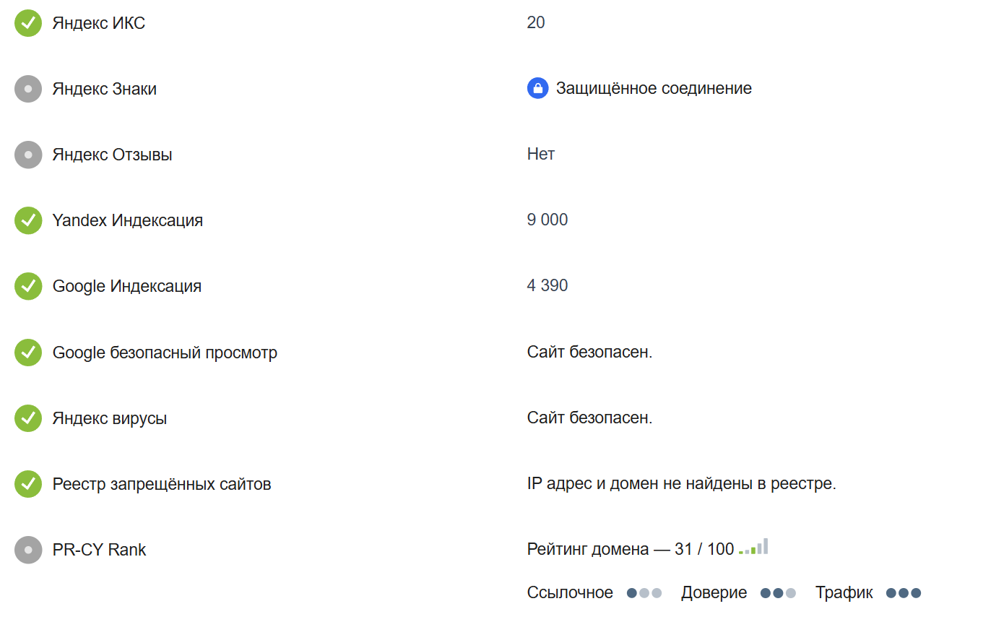Click the Yandex indexing value 9 000
The height and width of the screenshot is (622, 991).
point(548,220)
